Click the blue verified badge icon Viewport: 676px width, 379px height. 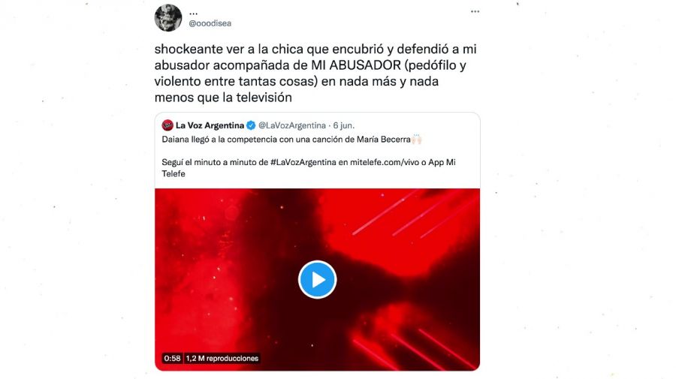[x=251, y=126]
